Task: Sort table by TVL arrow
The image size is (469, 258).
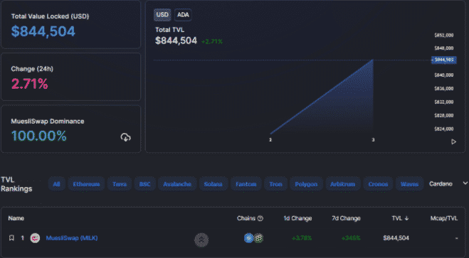Action: tap(406, 218)
